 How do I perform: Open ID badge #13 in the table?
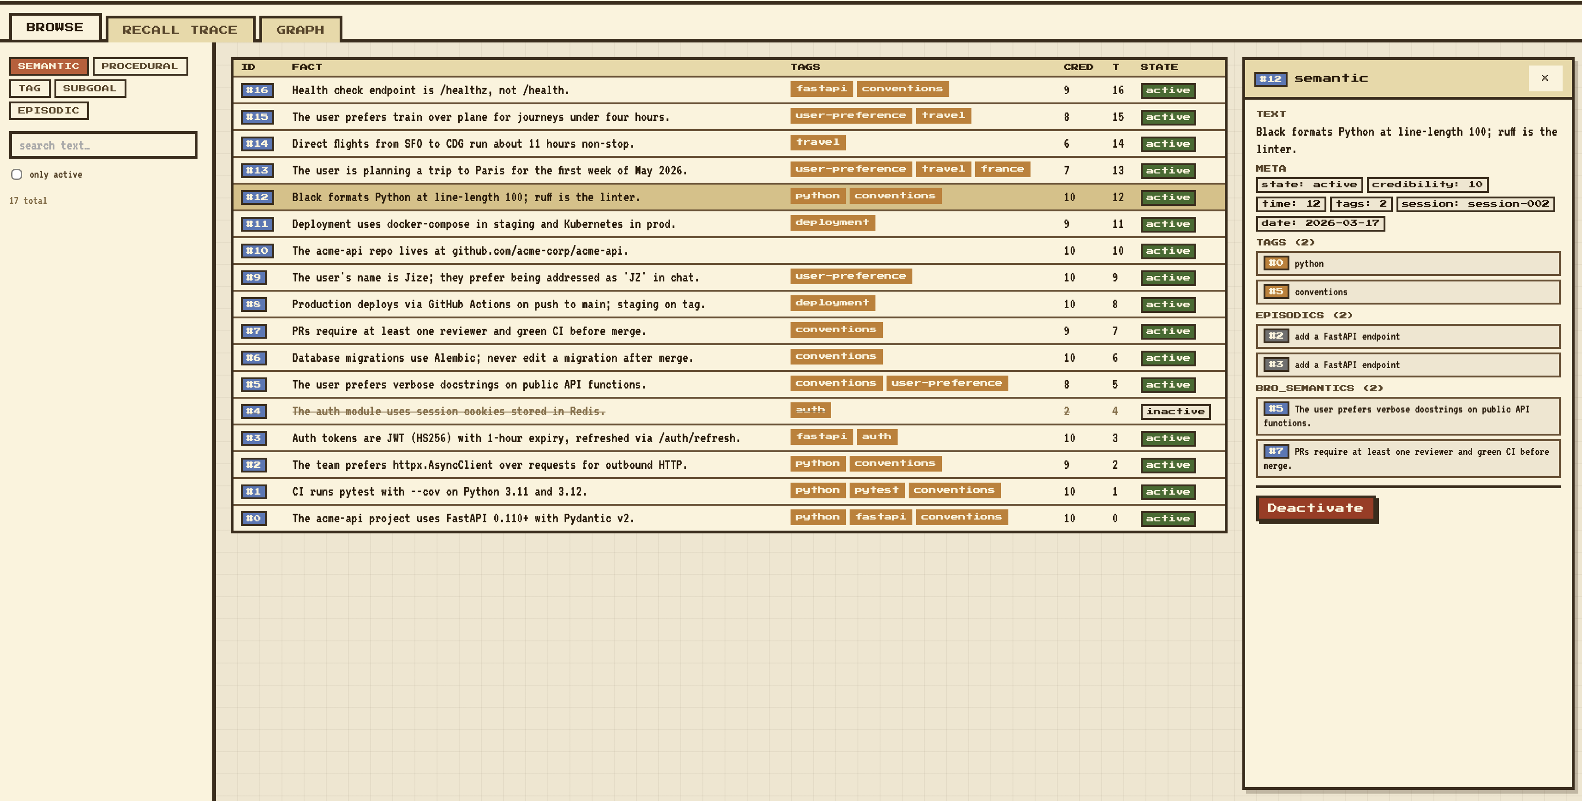tap(258, 170)
